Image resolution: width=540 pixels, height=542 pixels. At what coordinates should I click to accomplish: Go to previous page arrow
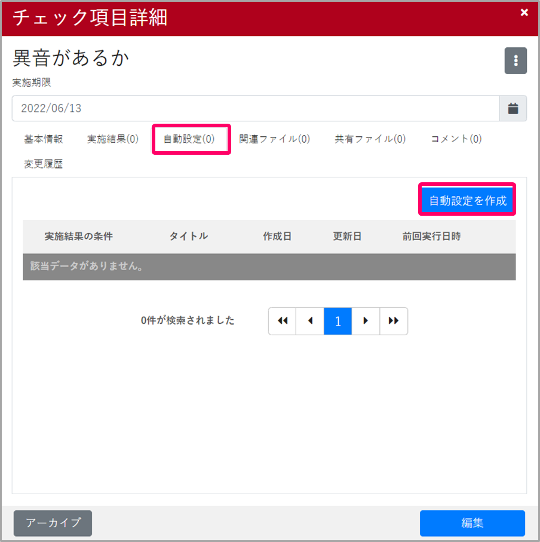pyautogui.click(x=310, y=321)
